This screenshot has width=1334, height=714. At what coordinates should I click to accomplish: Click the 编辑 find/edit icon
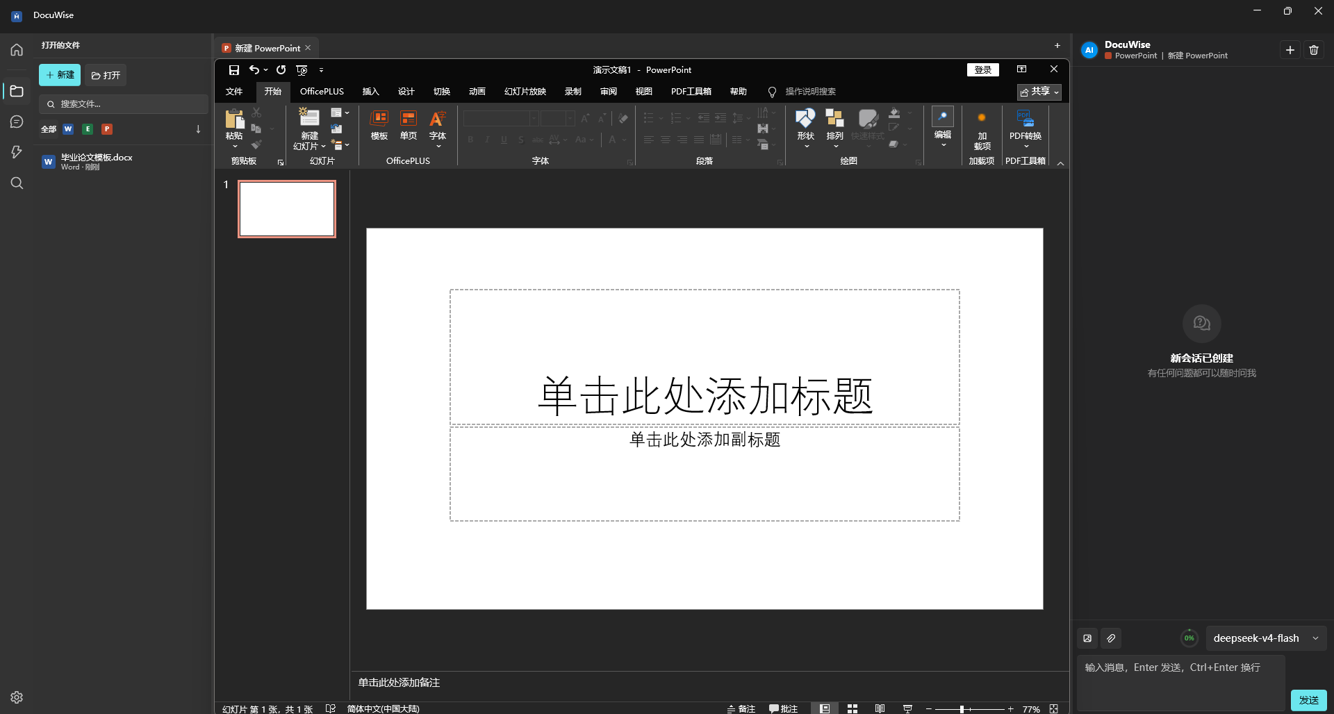point(943,117)
